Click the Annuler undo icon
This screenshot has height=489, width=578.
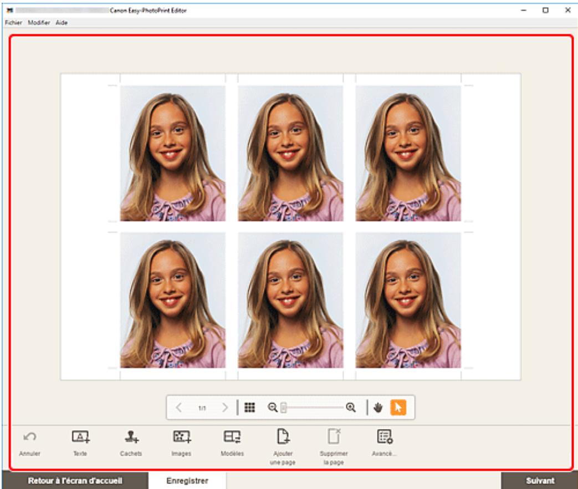coord(29,437)
